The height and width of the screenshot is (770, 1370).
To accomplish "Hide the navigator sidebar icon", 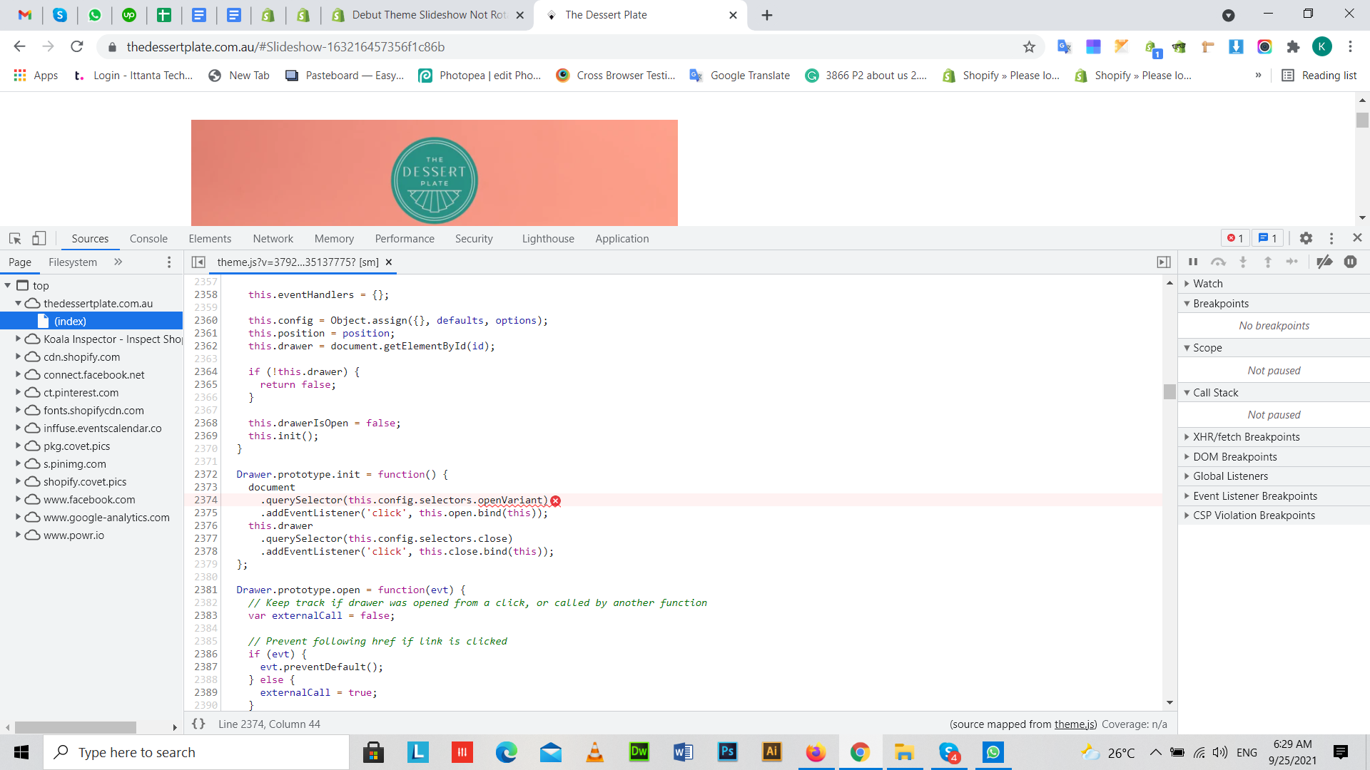I will pos(199,262).
